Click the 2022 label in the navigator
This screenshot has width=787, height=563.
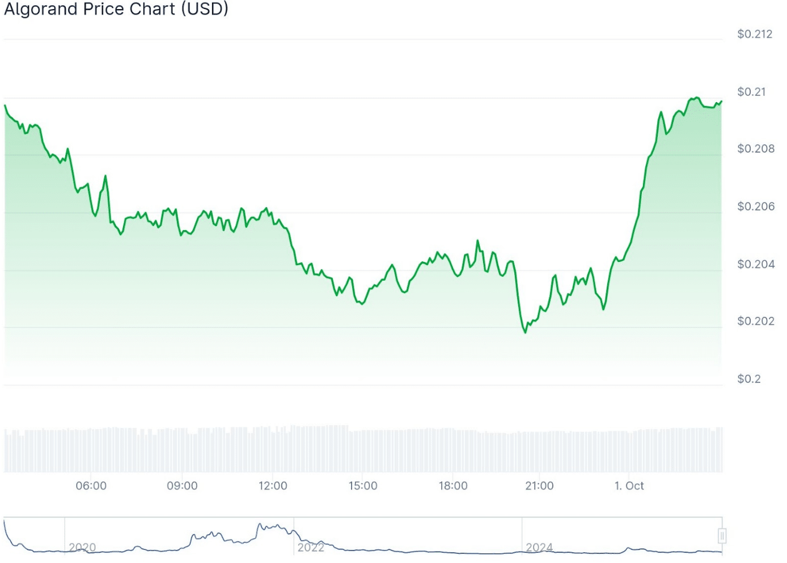point(311,547)
